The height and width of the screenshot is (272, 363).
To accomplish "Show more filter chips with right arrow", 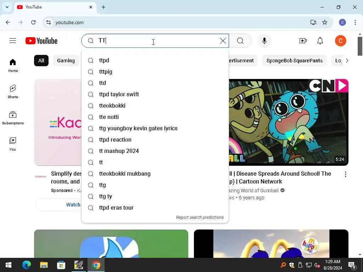I will click(x=347, y=61).
